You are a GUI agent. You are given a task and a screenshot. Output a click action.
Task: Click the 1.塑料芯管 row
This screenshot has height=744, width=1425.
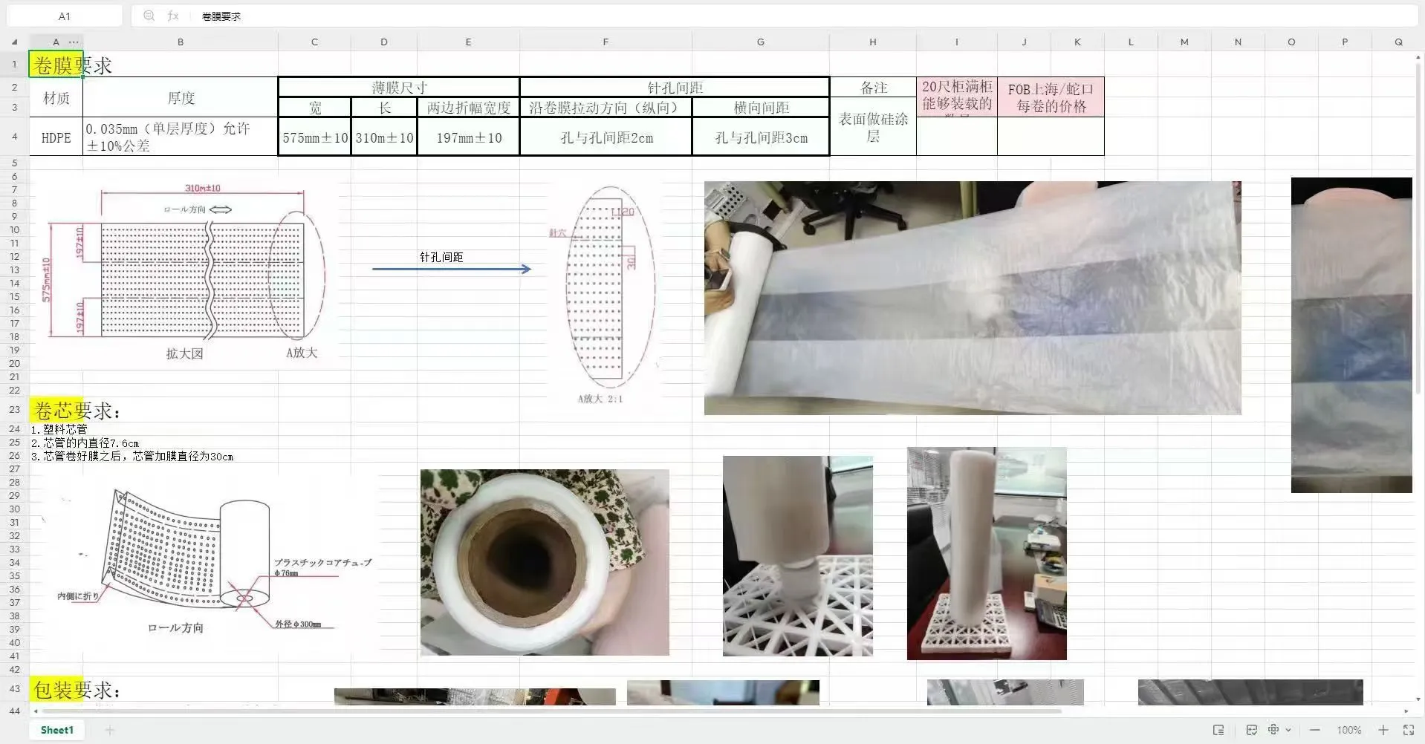pos(59,429)
